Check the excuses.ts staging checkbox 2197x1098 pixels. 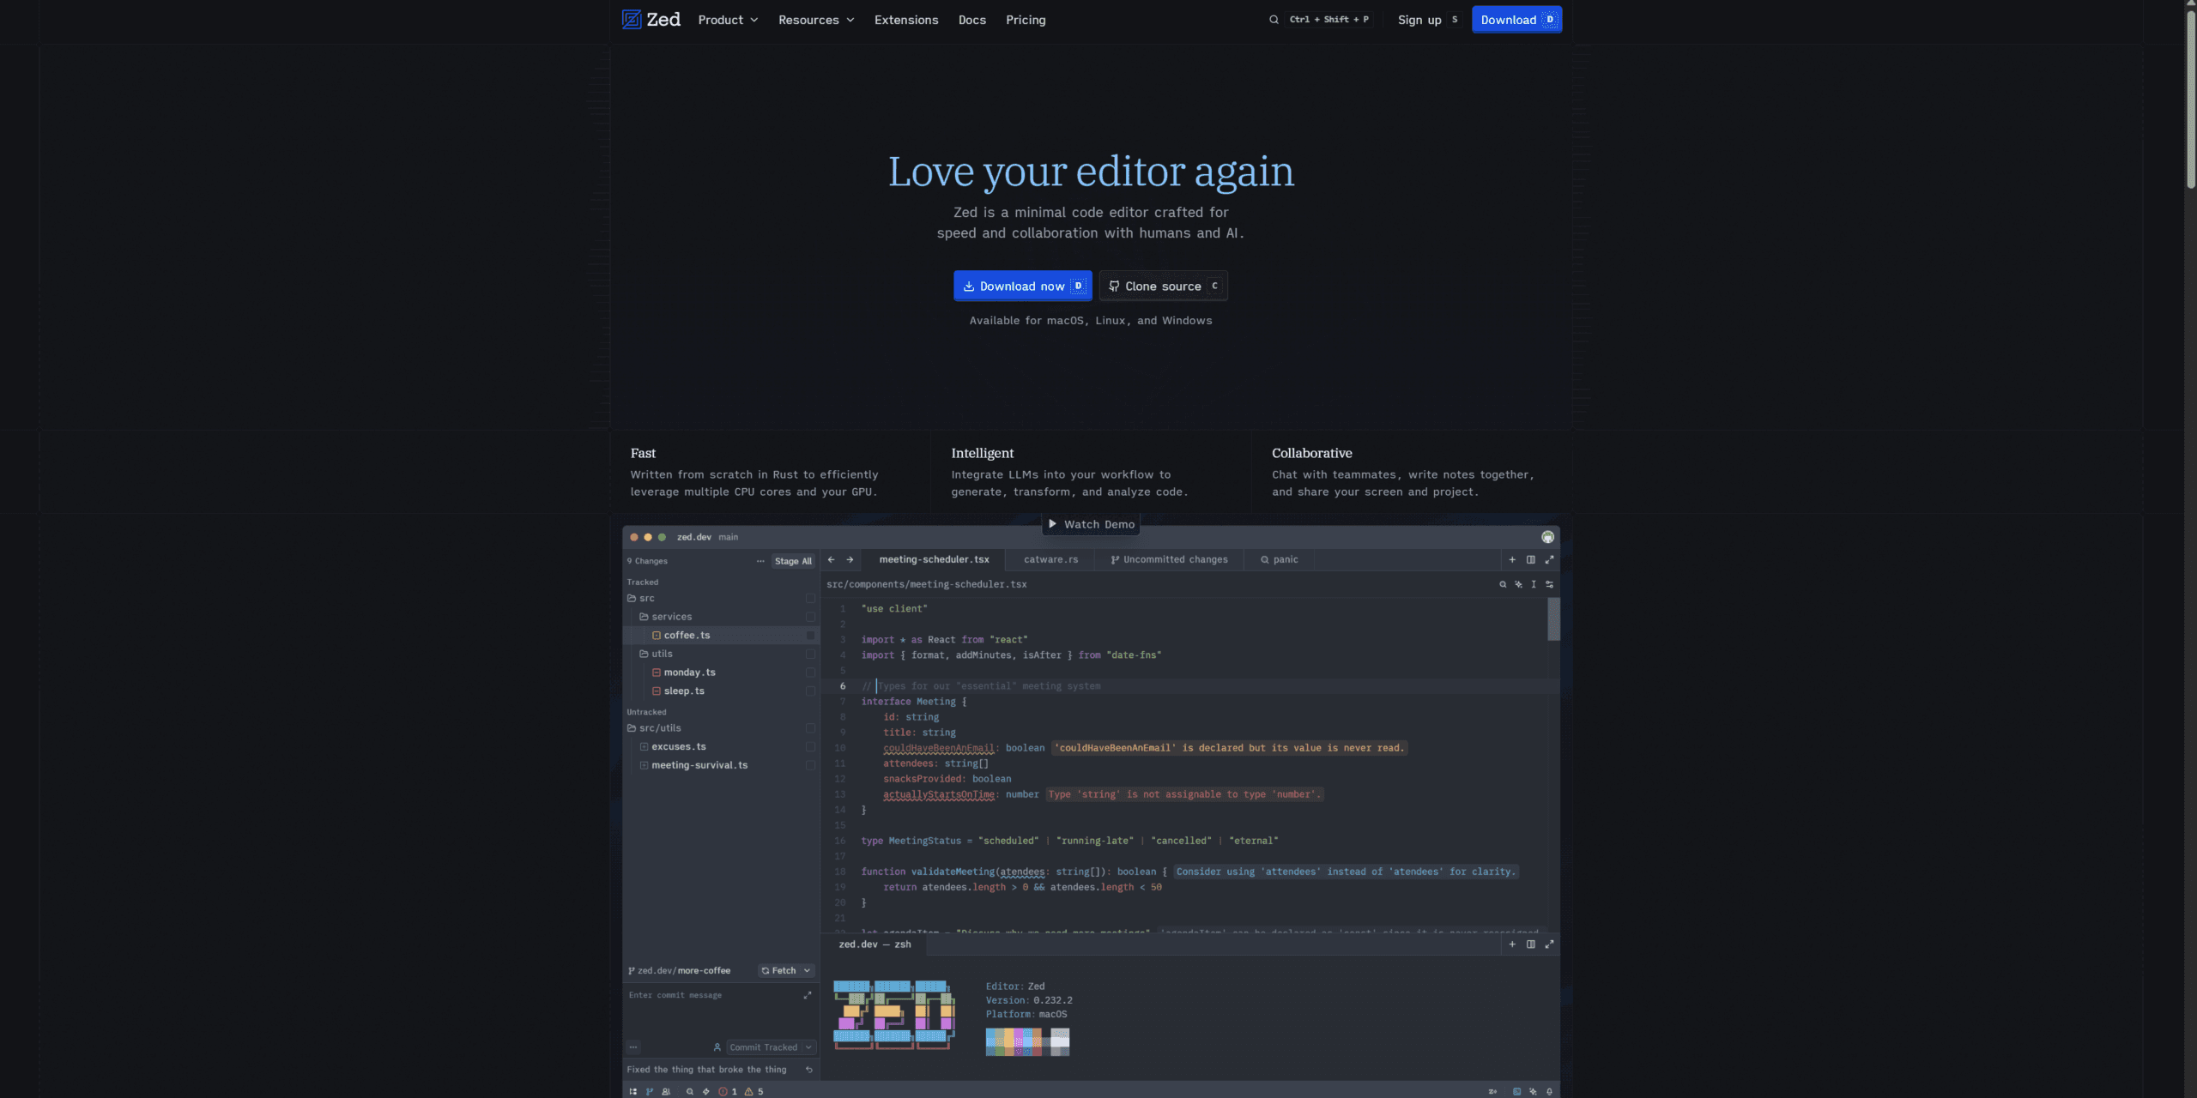click(x=810, y=746)
